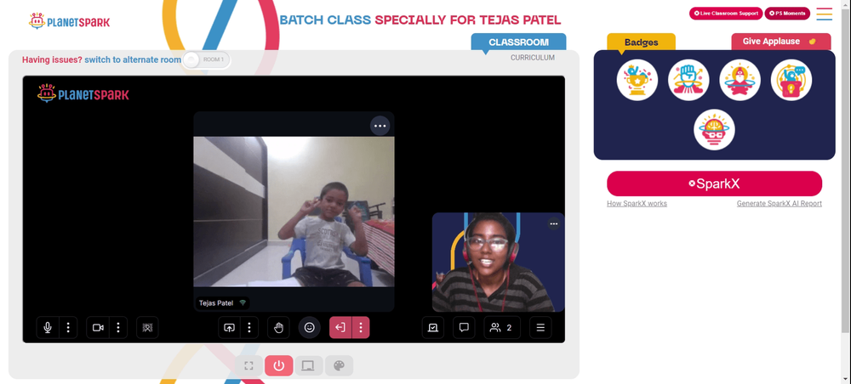Click the red power button below video
851x384 pixels.
[x=279, y=365]
